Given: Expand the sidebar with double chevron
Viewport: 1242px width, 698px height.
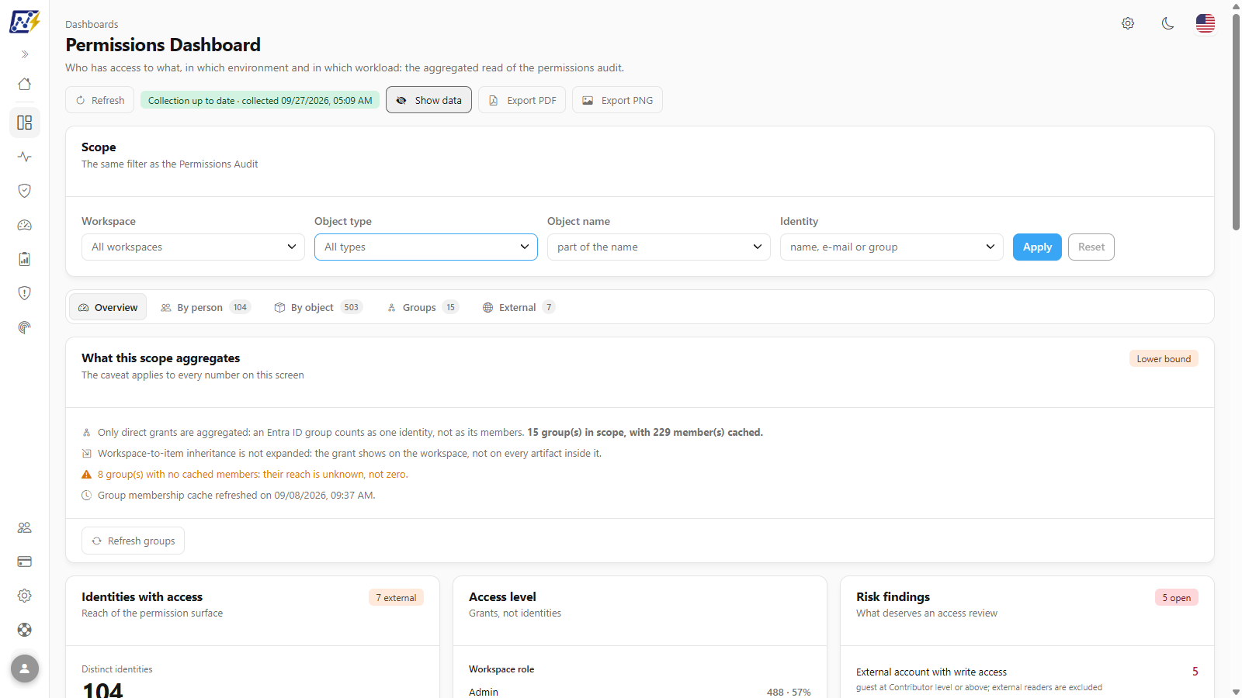Looking at the screenshot, I should click(x=25, y=54).
